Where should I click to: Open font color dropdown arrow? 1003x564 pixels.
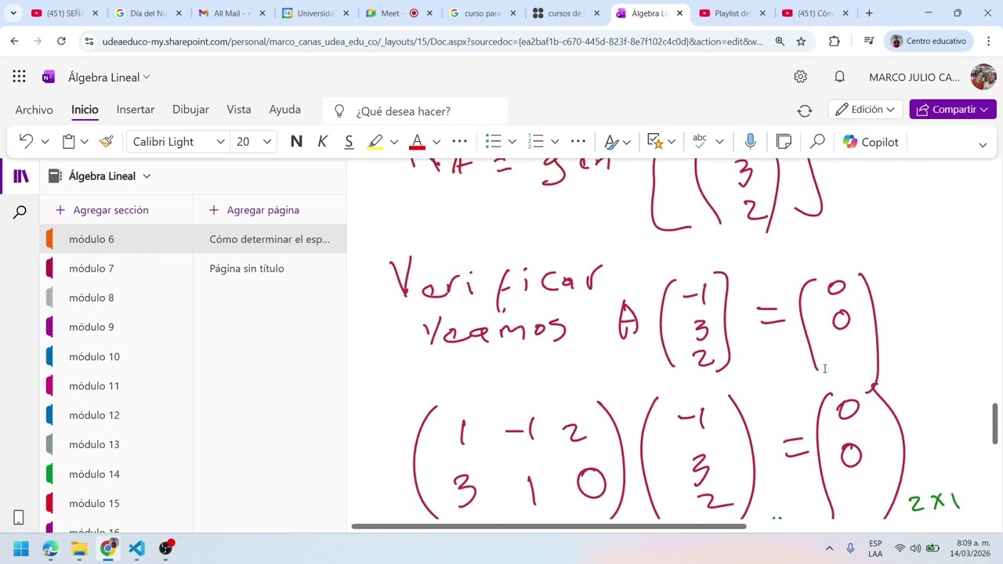(436, 142)
